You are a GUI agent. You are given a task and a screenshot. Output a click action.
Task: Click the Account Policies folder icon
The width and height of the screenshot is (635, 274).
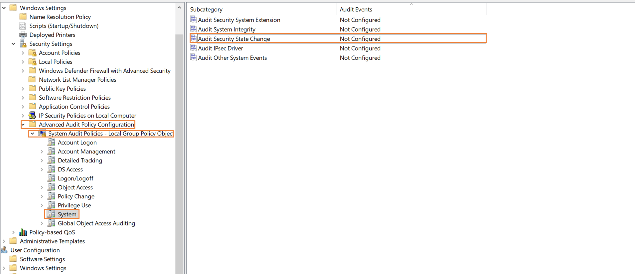point(32,52)
